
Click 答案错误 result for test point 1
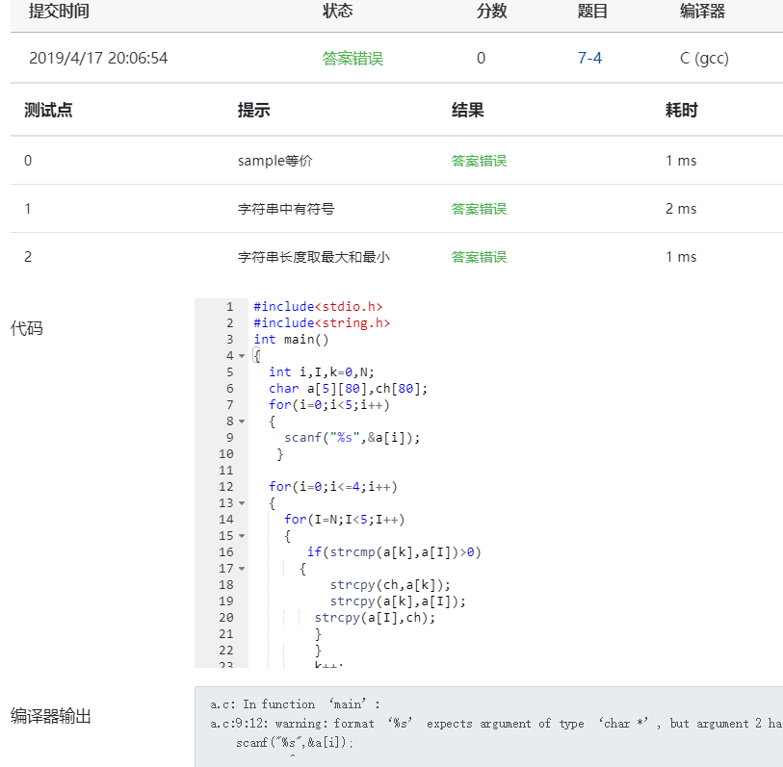click(x=479, y=209)
